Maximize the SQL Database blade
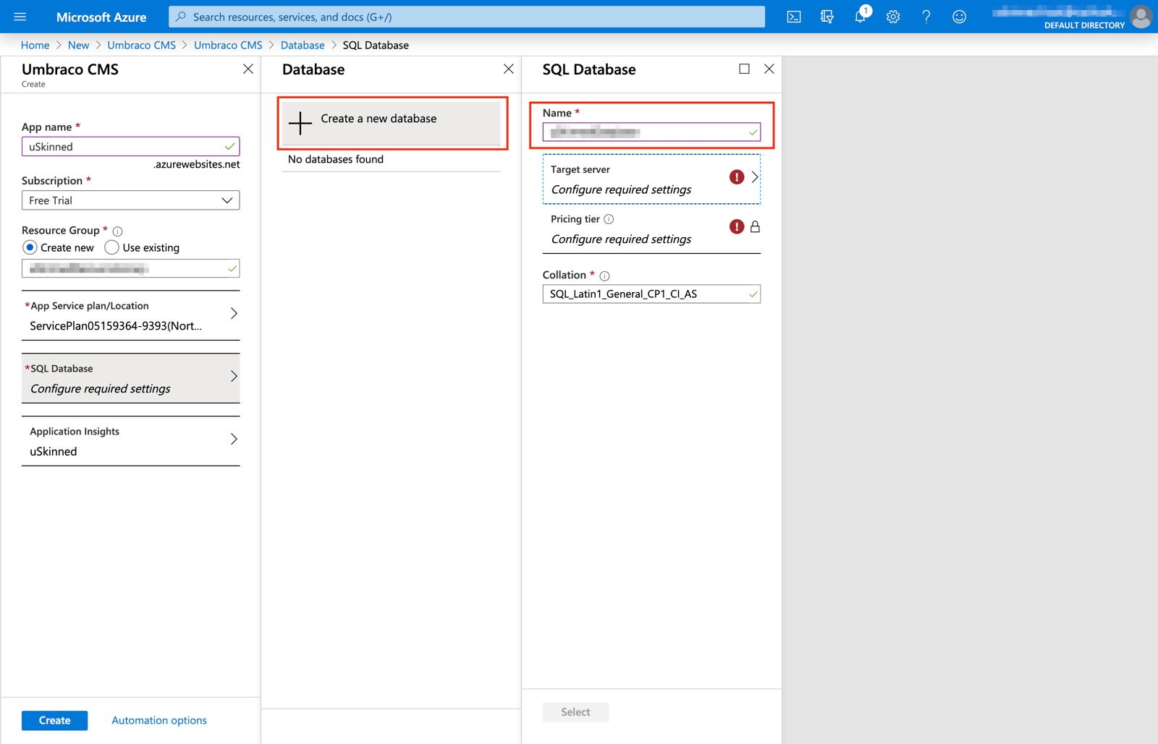Image resolution: width=1158 pixels, height=744 pixels. click(x=744, y=69)
